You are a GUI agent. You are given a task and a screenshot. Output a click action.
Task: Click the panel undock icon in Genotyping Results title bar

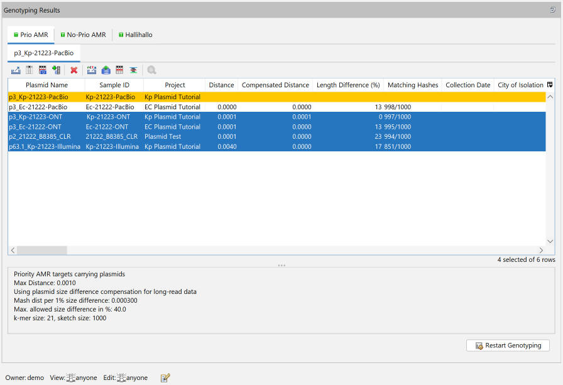tap(553, 10)
